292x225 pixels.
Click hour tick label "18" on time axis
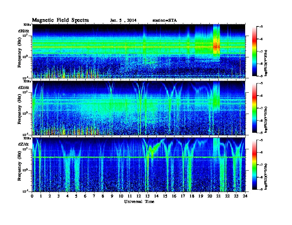192,196
